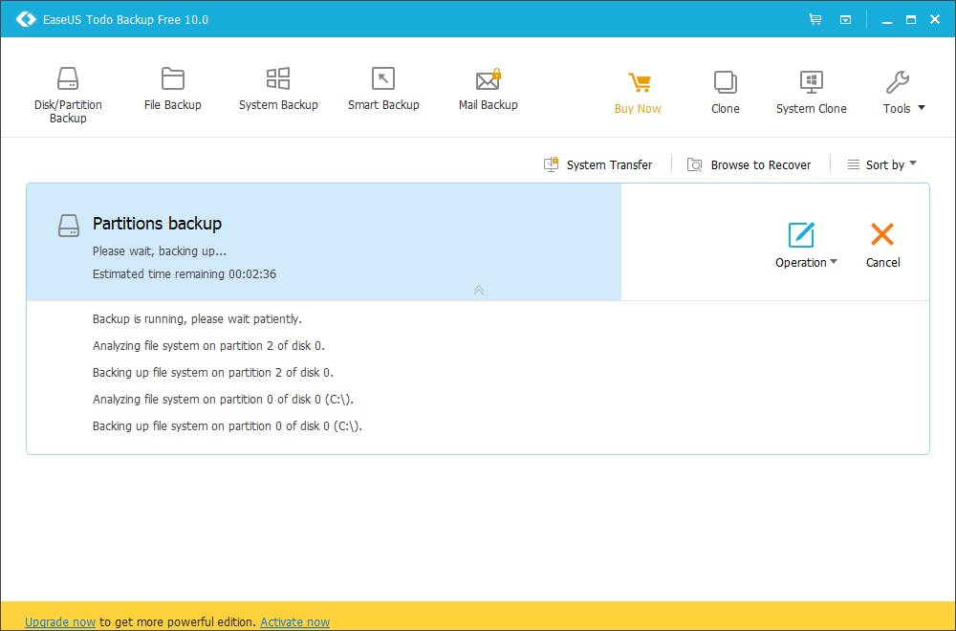Launch System Backup
The height and width of the screenshot is (631, 956).
[x=278, y=89]
